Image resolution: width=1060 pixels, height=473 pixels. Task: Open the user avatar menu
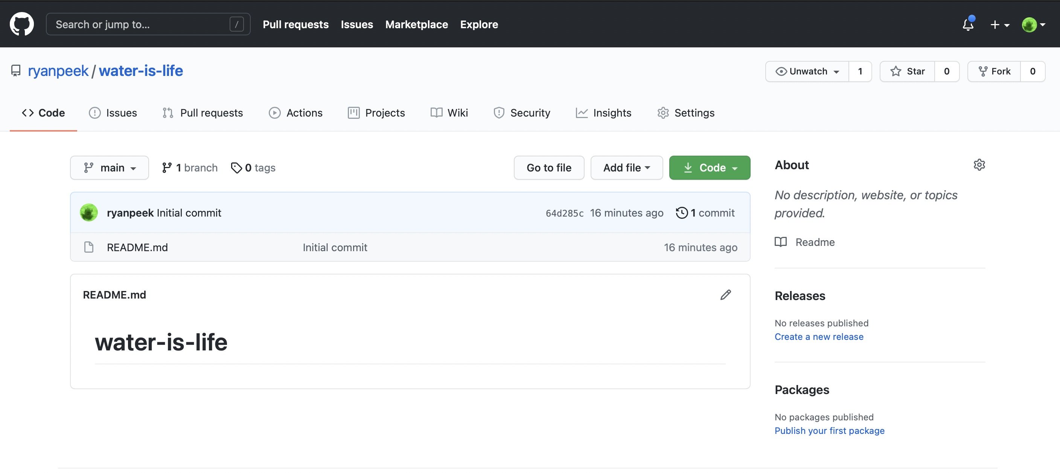pyautogui.click(x=1033, y=25)
